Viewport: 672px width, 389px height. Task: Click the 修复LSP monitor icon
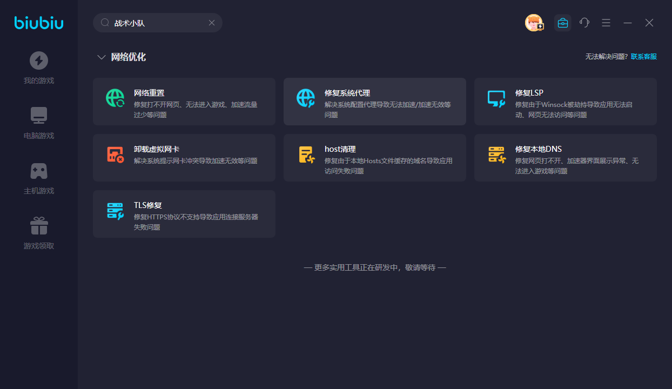pos(496,98)
